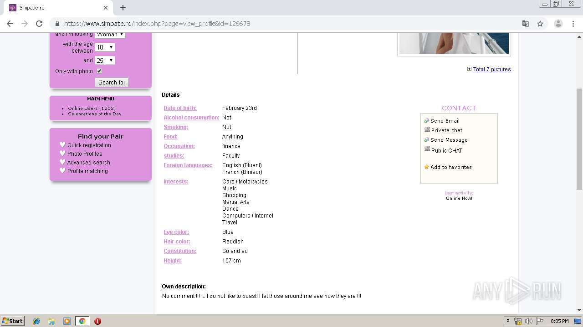The height and width of the screenshot is (327, 583).
Task: Switch to the Chrome taskbar button
Action: [82, 321]
